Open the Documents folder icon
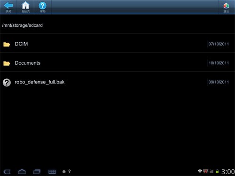Viewport: 235px width, 176px height. [x=7, y=63]
